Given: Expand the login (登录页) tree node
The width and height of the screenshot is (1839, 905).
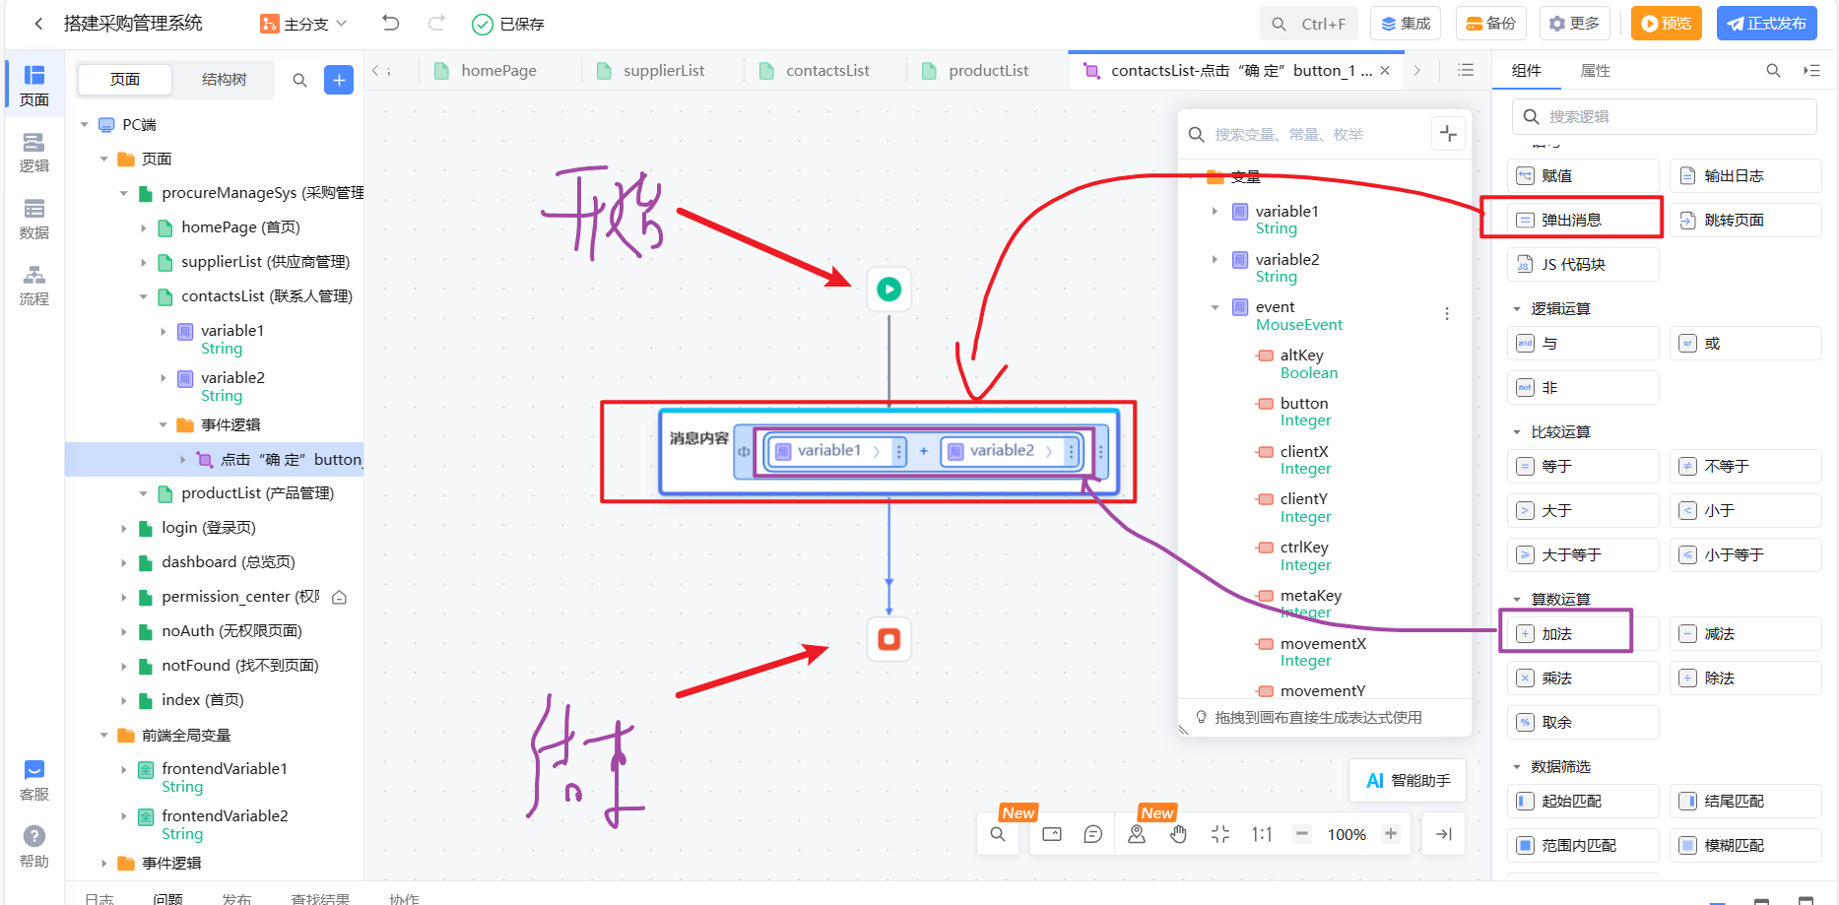Looking at the screenshot, I should pyautogui.click(x=124, y=529).
